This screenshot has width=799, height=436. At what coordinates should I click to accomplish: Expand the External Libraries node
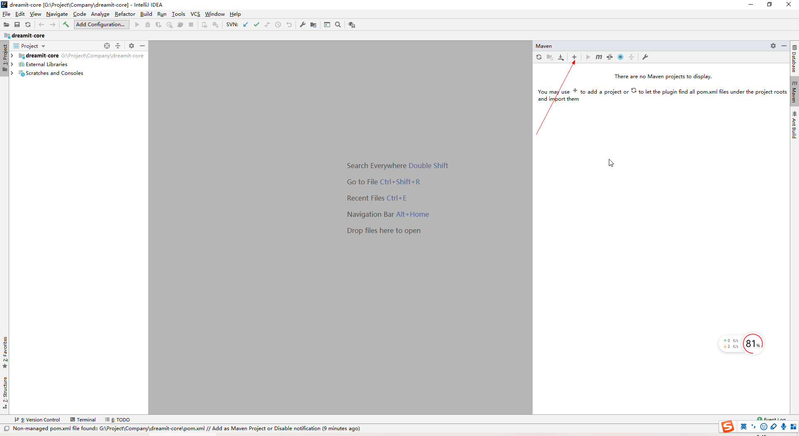(x=12, y=64)
